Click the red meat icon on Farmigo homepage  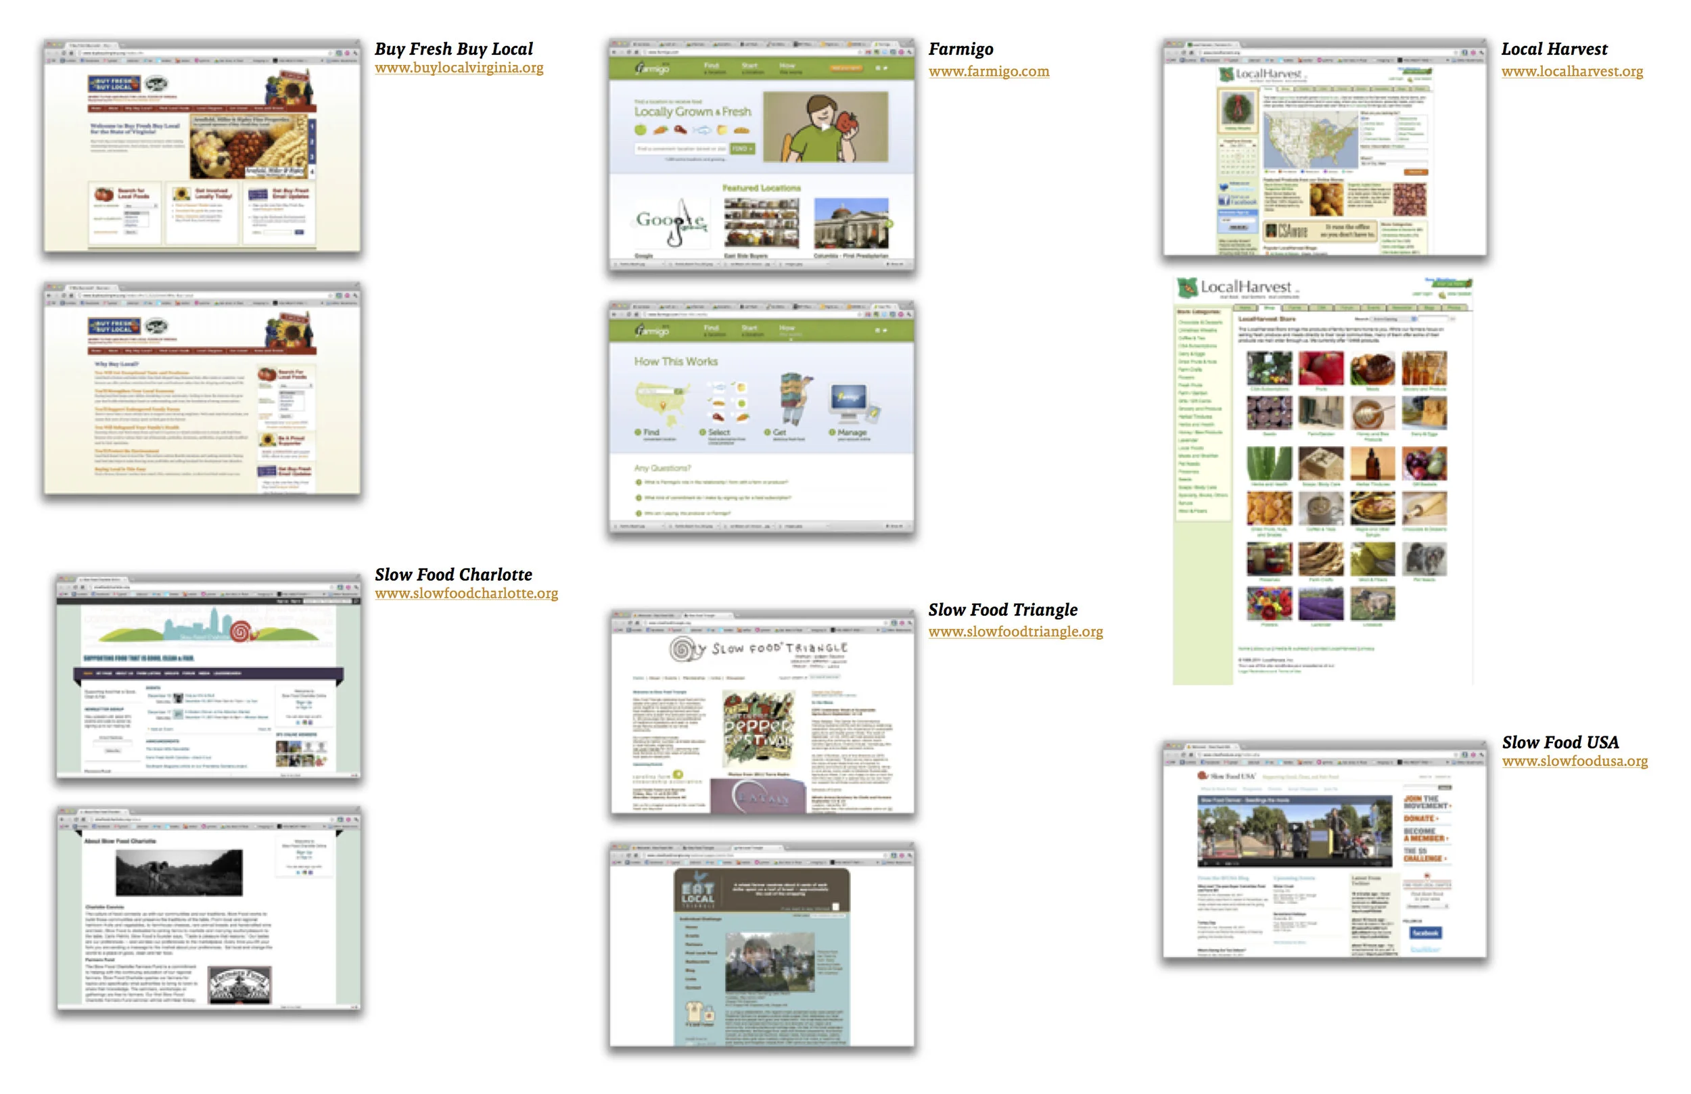point(680,130)
